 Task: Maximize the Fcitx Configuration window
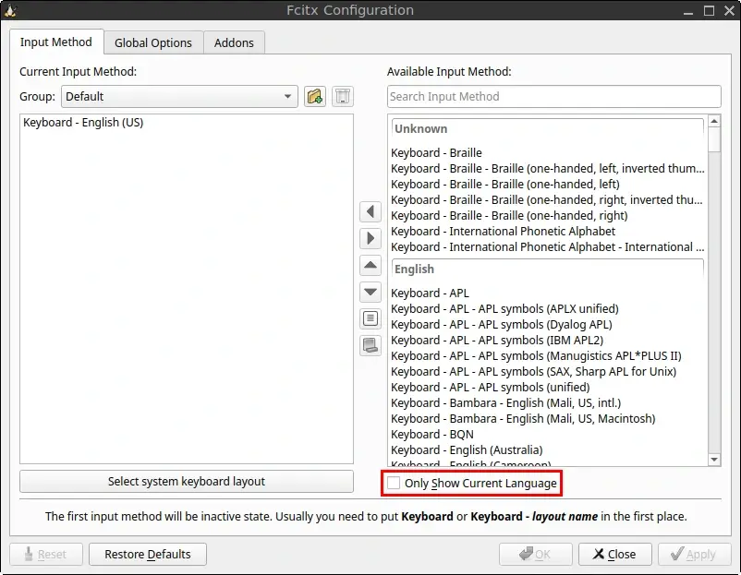coord(709,10)
